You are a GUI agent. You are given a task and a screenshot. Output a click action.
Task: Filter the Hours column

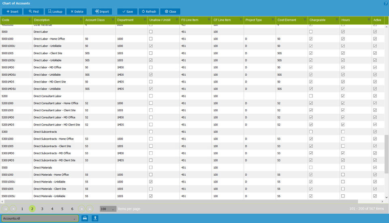tap(369, 20)
